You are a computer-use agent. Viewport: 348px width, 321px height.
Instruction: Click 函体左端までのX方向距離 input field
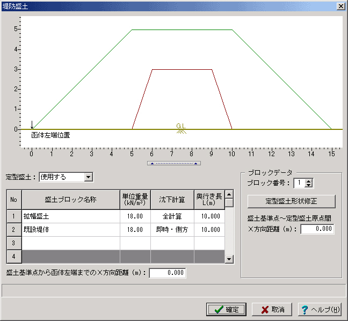click(x=168, y=273)
